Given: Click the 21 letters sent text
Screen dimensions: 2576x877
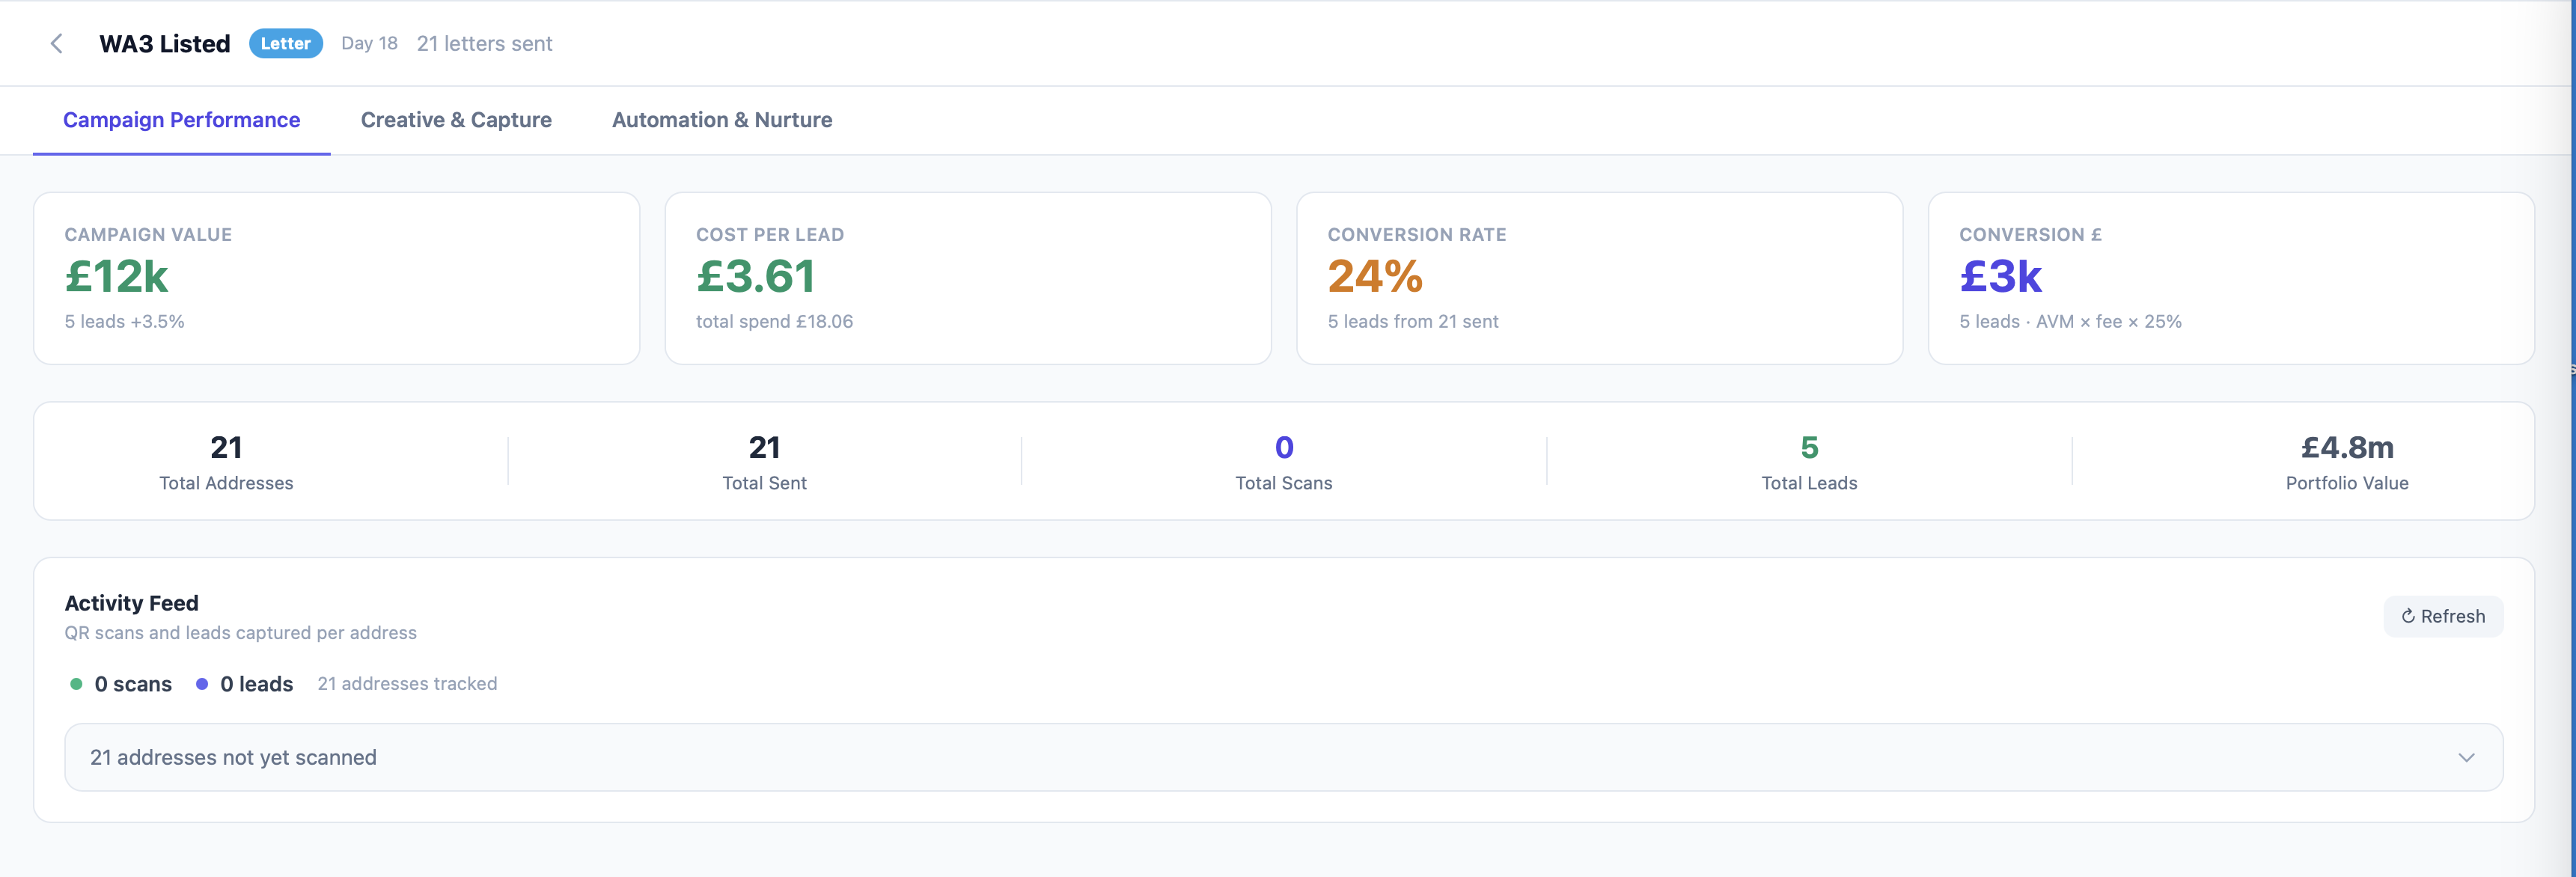Looking at the screenshot, I should point(484,43).
